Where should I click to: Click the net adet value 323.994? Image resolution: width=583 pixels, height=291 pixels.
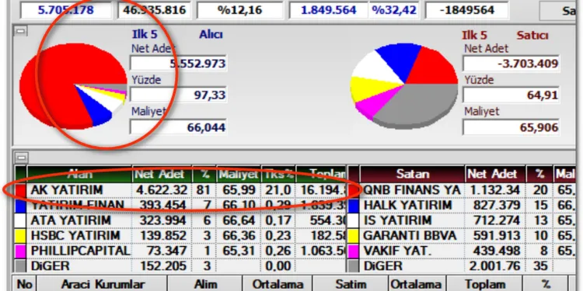[162, 220]
